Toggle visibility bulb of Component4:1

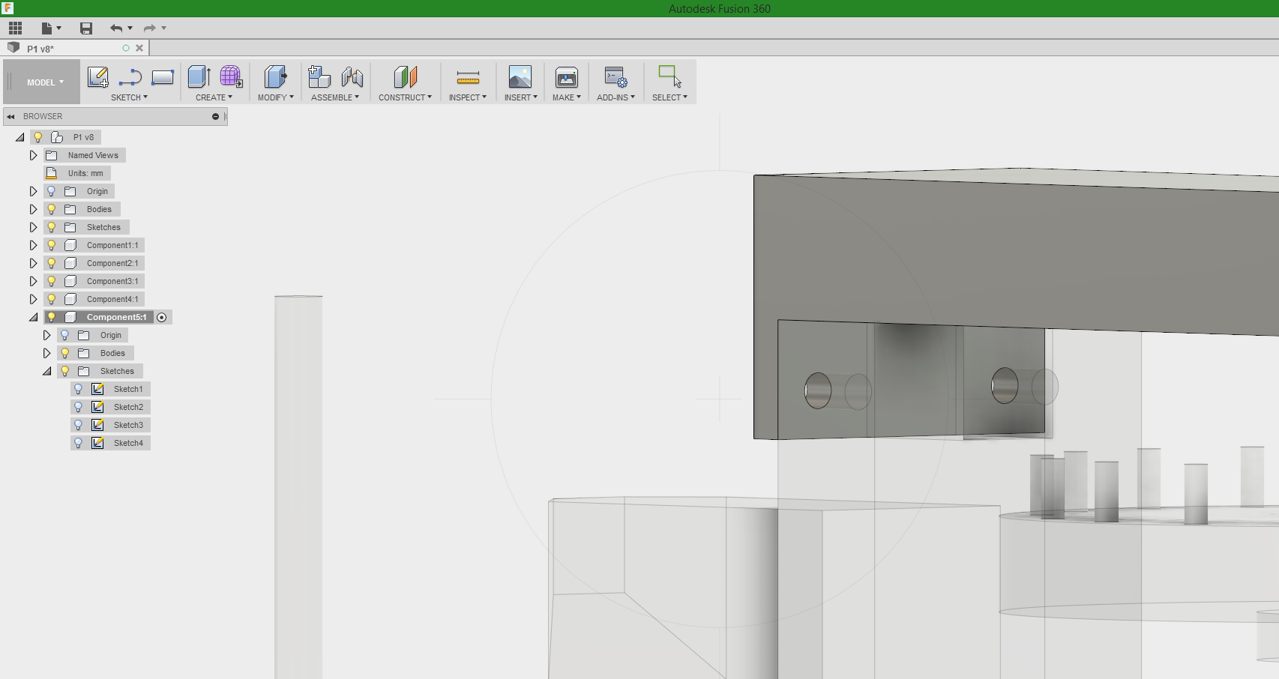pos(52,299)
